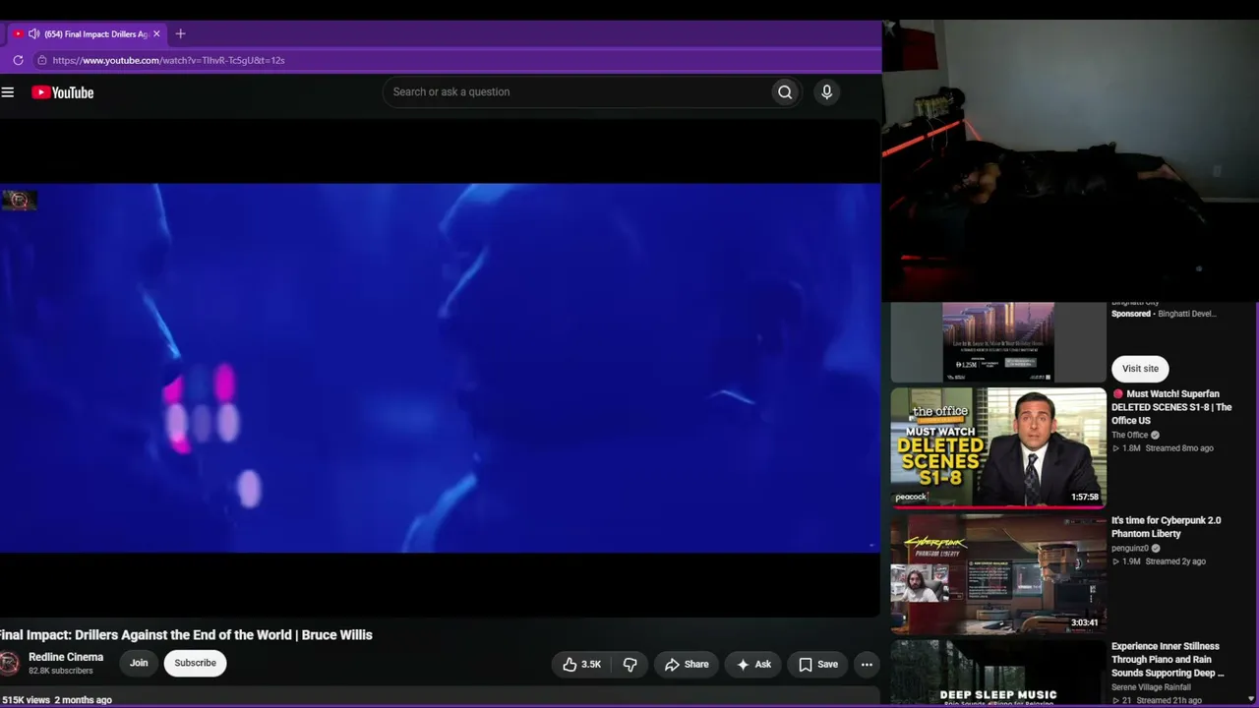Subscribe to Redline Cinema
This screenshot has height=708, width=1259.
(195, 663)
